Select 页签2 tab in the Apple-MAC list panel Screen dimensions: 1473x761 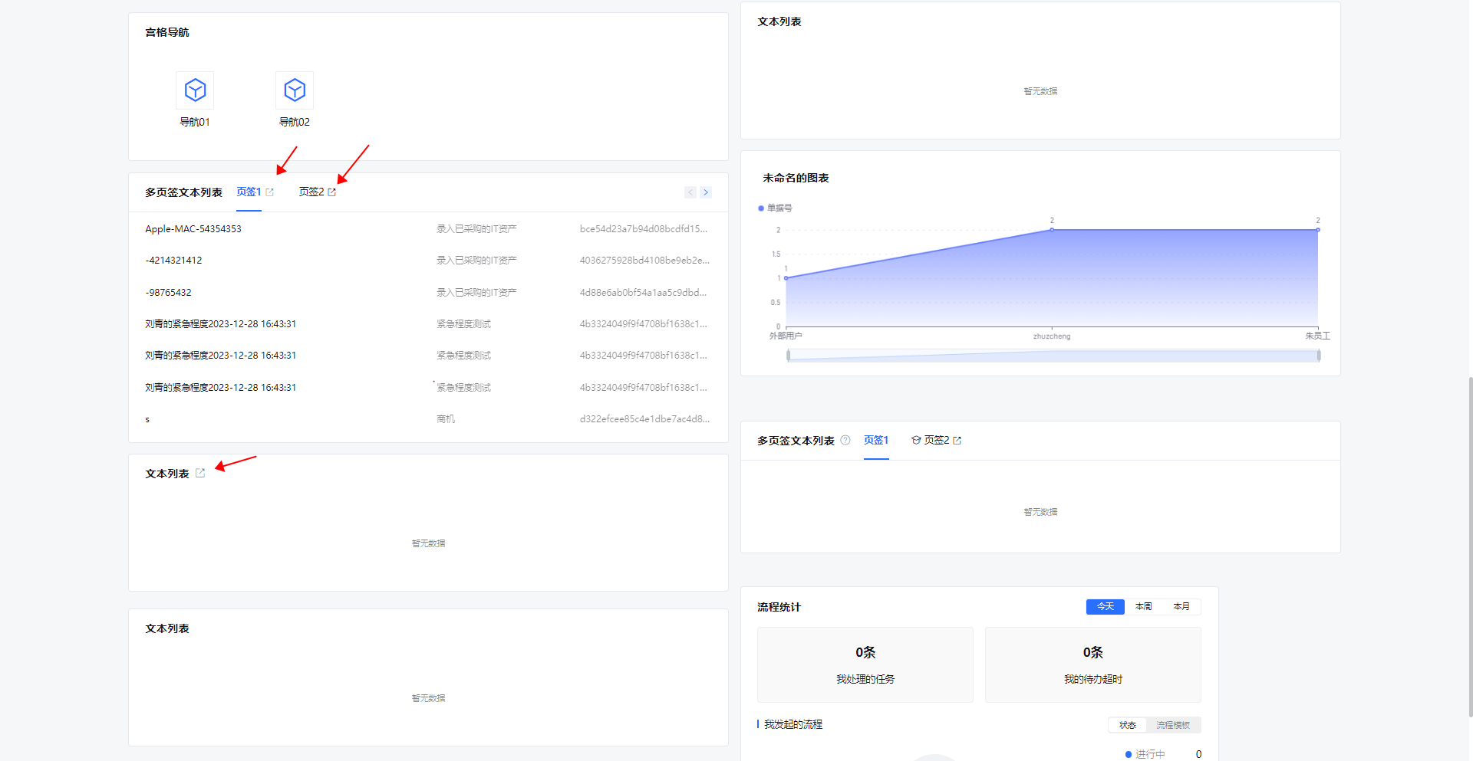point(311,192)
